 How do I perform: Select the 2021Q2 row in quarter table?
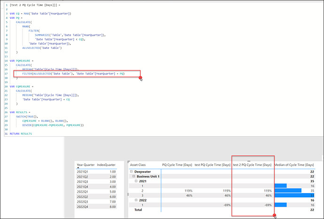pyautogui.click(x=96, y=177)
